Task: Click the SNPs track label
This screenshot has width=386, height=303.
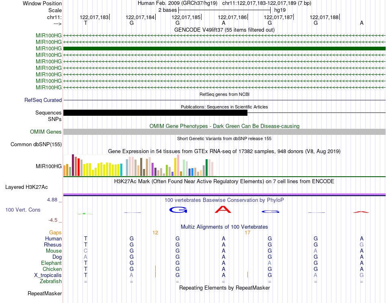Action: pos(55,119)
